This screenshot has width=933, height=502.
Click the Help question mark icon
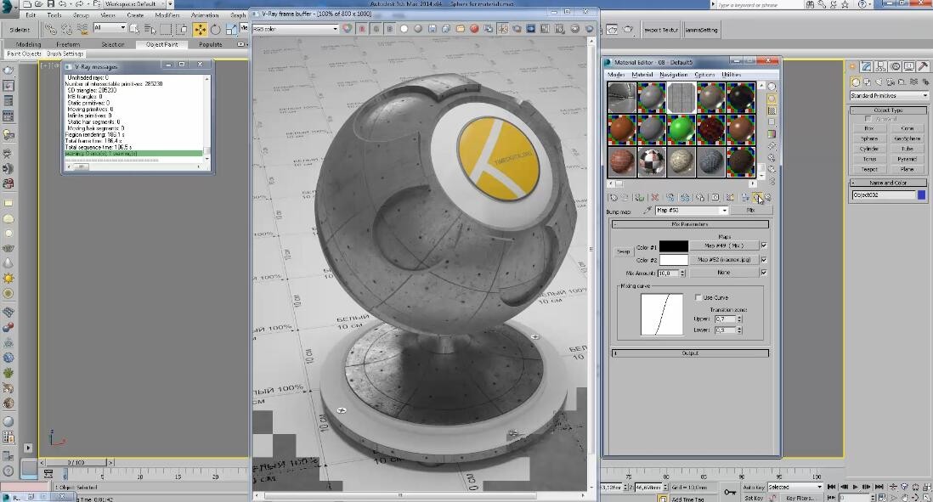pyautogui.click(x=863, y=4)
